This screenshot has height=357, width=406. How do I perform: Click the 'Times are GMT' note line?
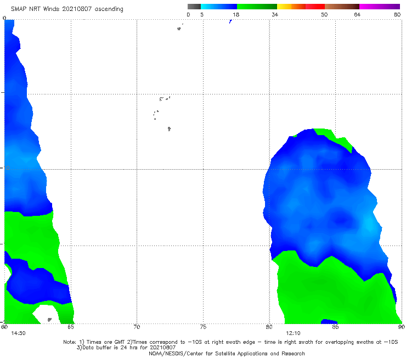click(x=230, y=342)
